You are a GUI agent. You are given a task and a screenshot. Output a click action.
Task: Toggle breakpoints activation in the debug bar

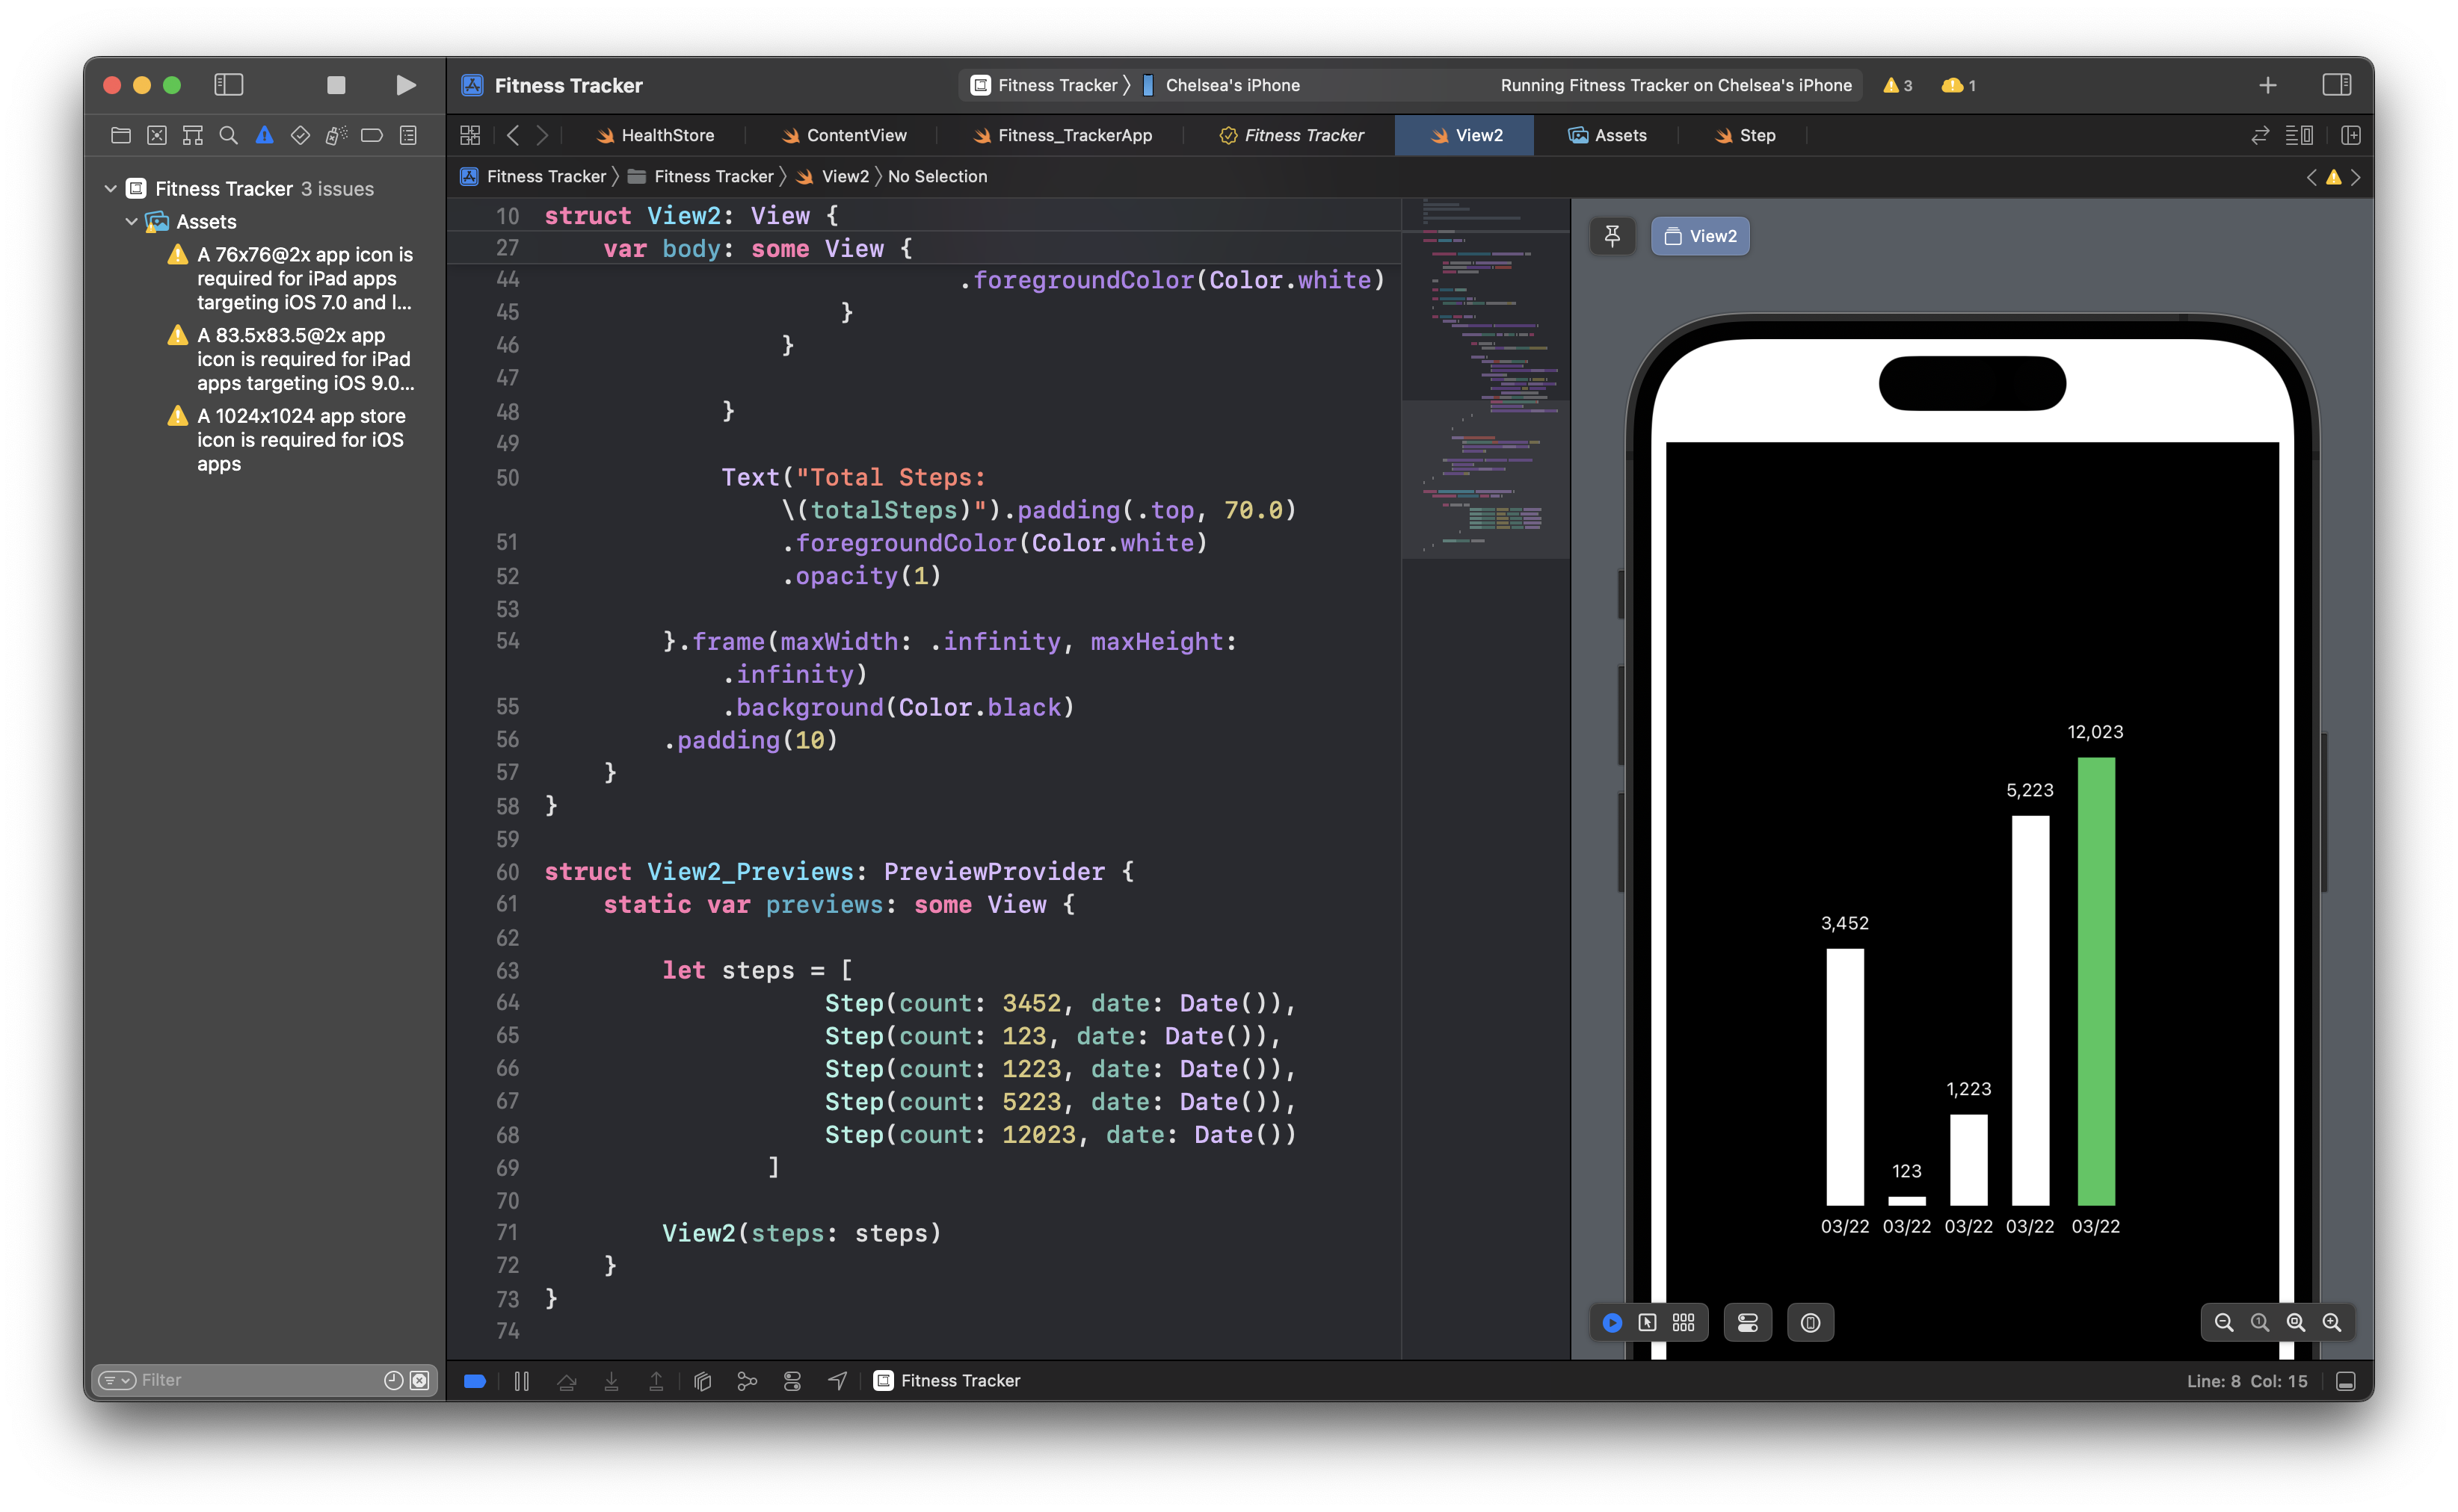tap(475, 1380)
